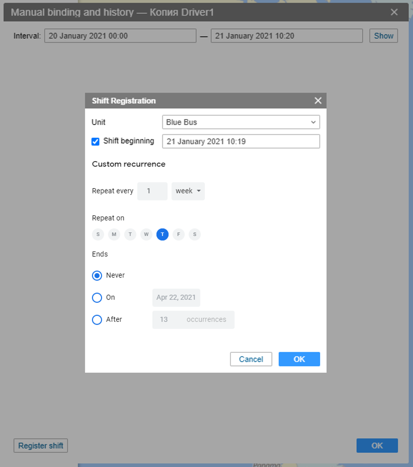413x467 pixels.
Task: Select the On date ends radio button
Action: click(x=97, y=298)
